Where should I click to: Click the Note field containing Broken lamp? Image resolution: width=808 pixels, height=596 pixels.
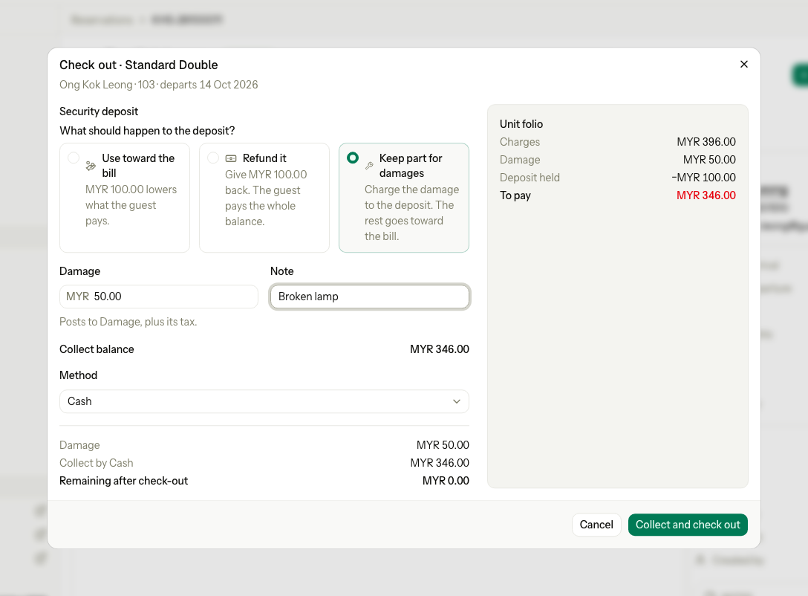[x=370, y=297]
